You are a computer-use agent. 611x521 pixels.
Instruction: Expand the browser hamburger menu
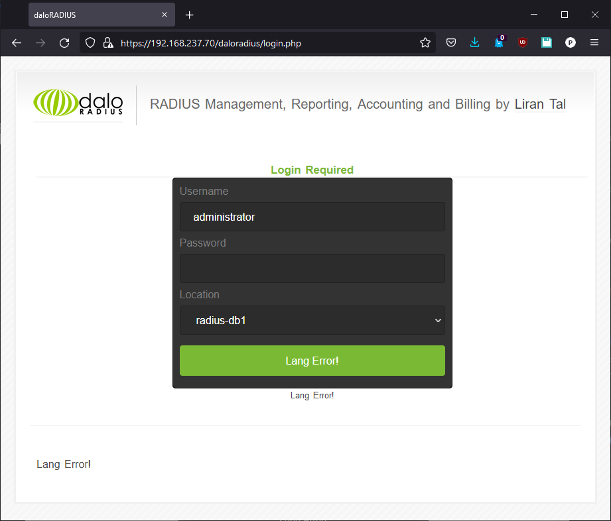click(x=594, y=42)
